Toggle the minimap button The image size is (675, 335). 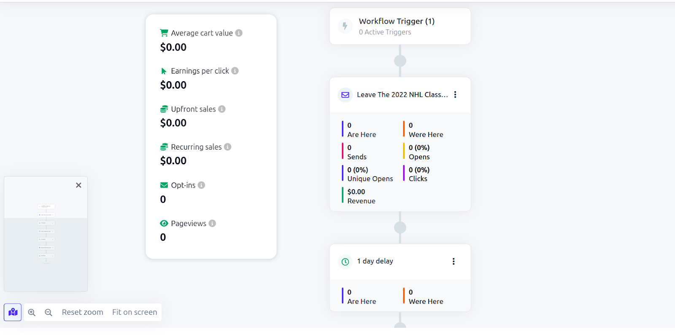point(13,312)
